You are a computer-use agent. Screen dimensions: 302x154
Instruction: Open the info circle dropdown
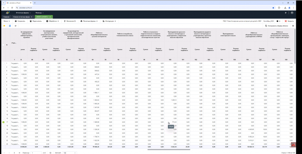[278, 21]
